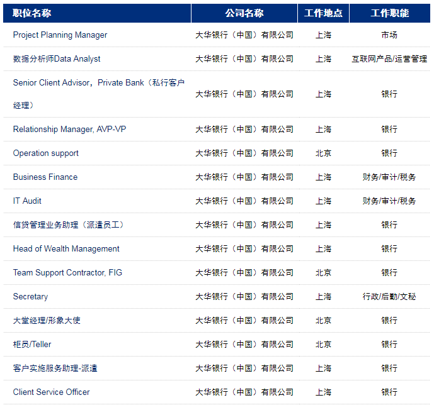Click 上海 in the IT Audit row
The height and width of the screenshot is (405, 434).
tap(323, 201)
